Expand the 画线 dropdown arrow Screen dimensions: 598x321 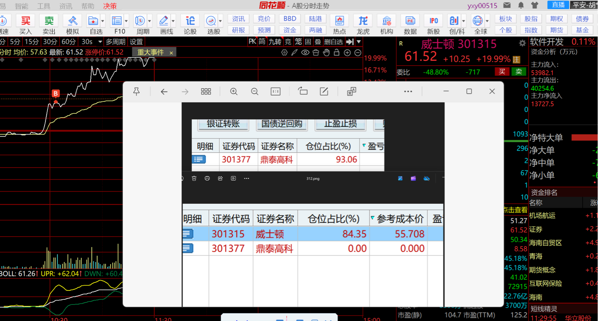(x=173, y=21)
